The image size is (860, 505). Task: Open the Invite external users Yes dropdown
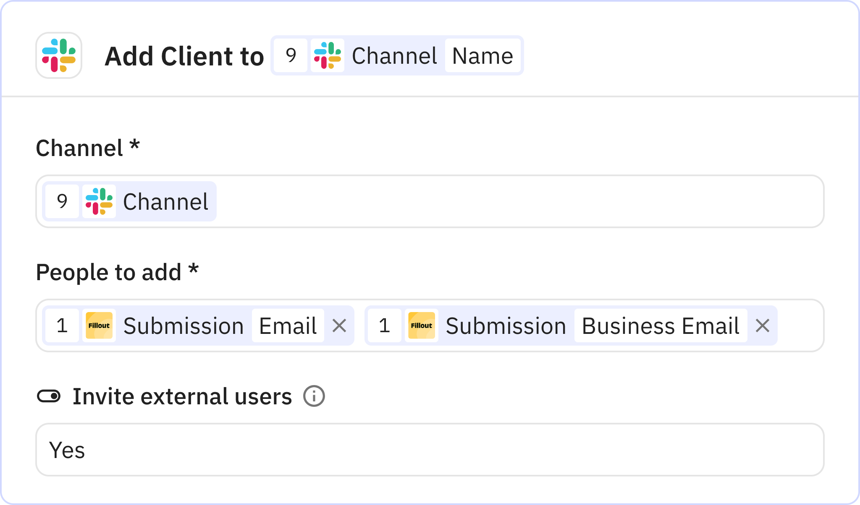click(430, 450)
